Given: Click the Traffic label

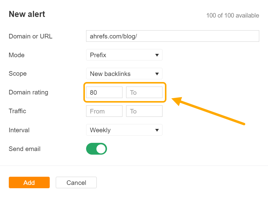Looking at the screenshot, I should click(17, 111).
